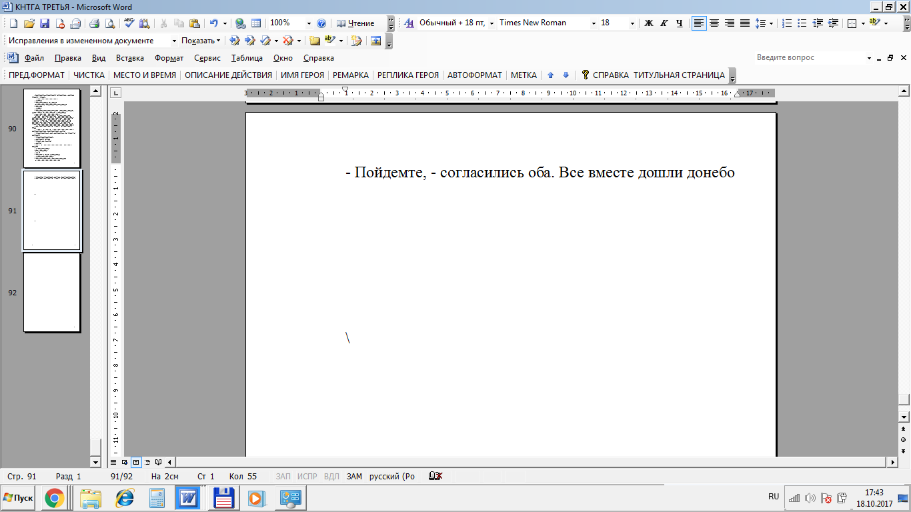The width and height of the screenshot is (911, 512).
Task: Click the Введите вопрос help field
Action: point(809,58)
